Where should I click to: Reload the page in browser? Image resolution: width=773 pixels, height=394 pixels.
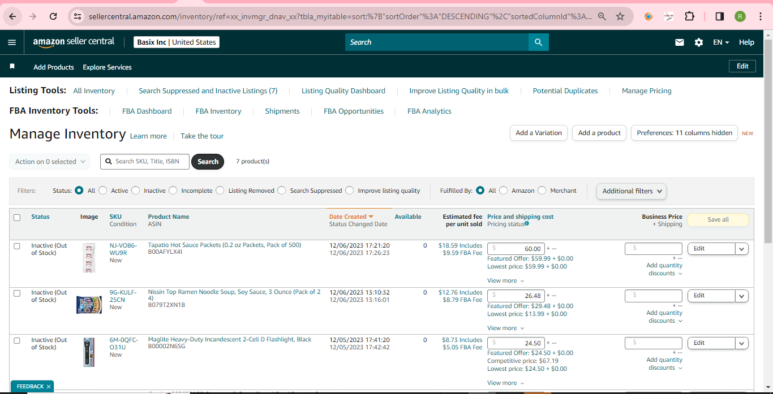(53, 16)
